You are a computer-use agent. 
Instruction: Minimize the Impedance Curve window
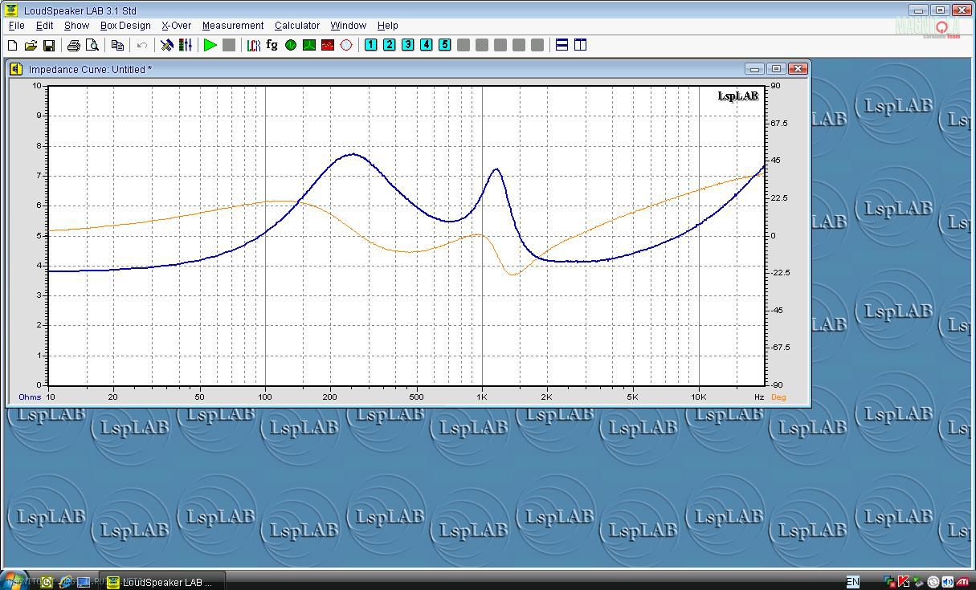click(x=754, y=69)
